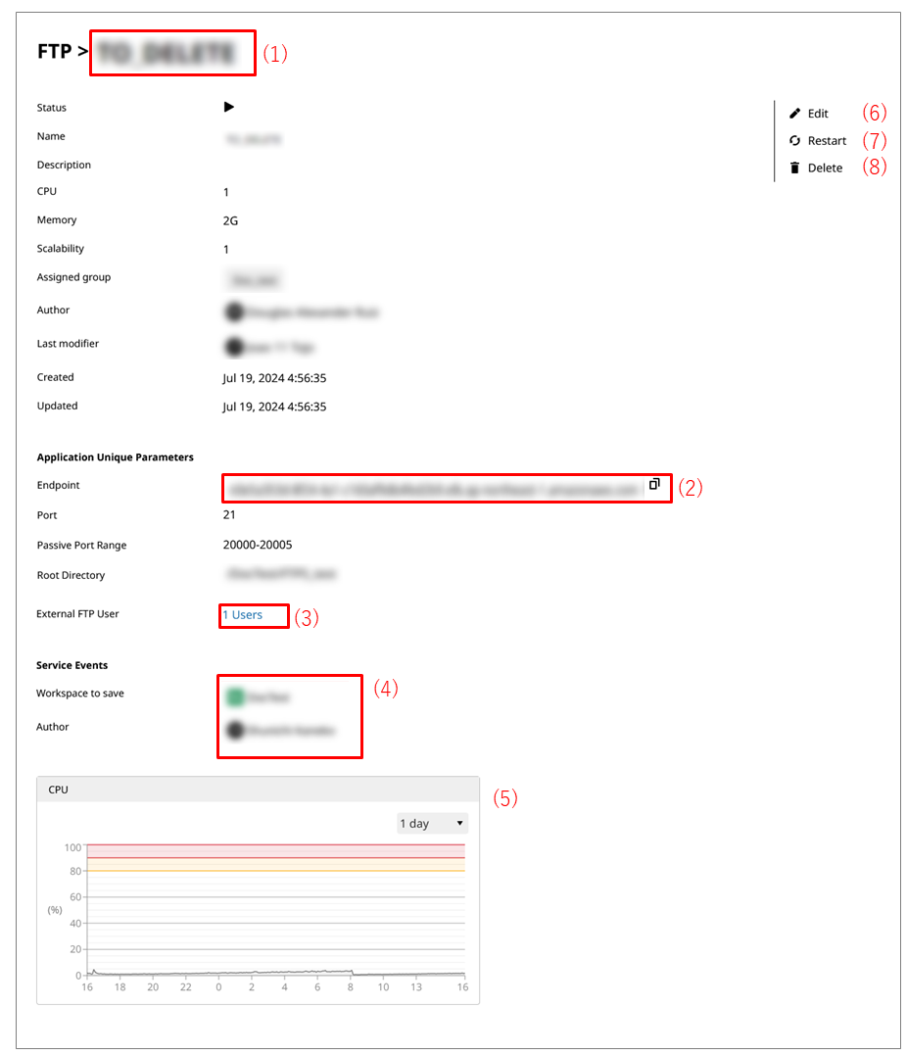Click the circular arrow Restart icon
Screen dimensions: 907x1055
pos(795,141)
